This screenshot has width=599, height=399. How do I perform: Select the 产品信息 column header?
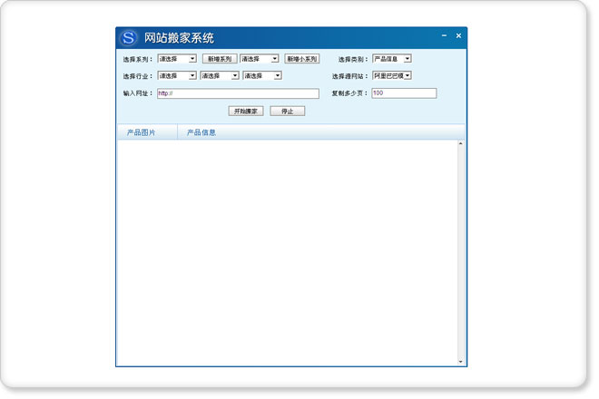click(201, 133)
